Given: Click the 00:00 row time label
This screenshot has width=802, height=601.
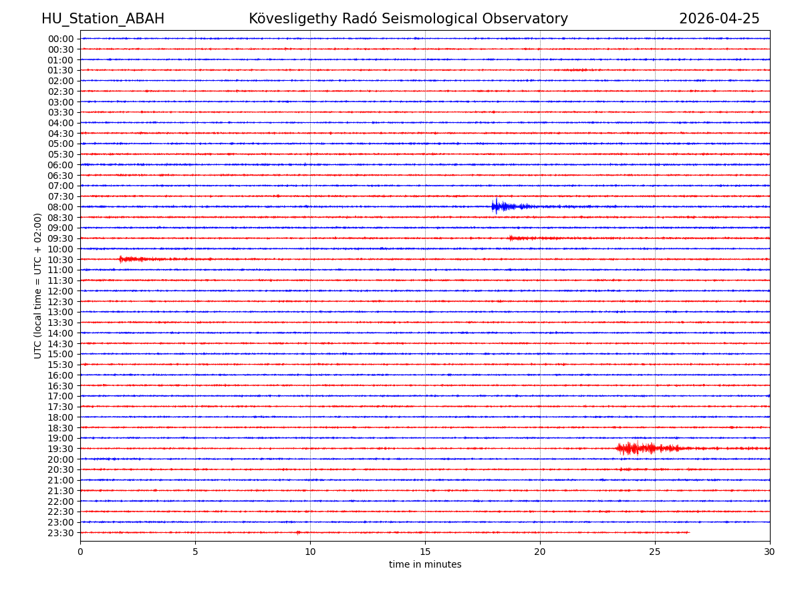Looking at the screenshot, I should coord(61,39).
